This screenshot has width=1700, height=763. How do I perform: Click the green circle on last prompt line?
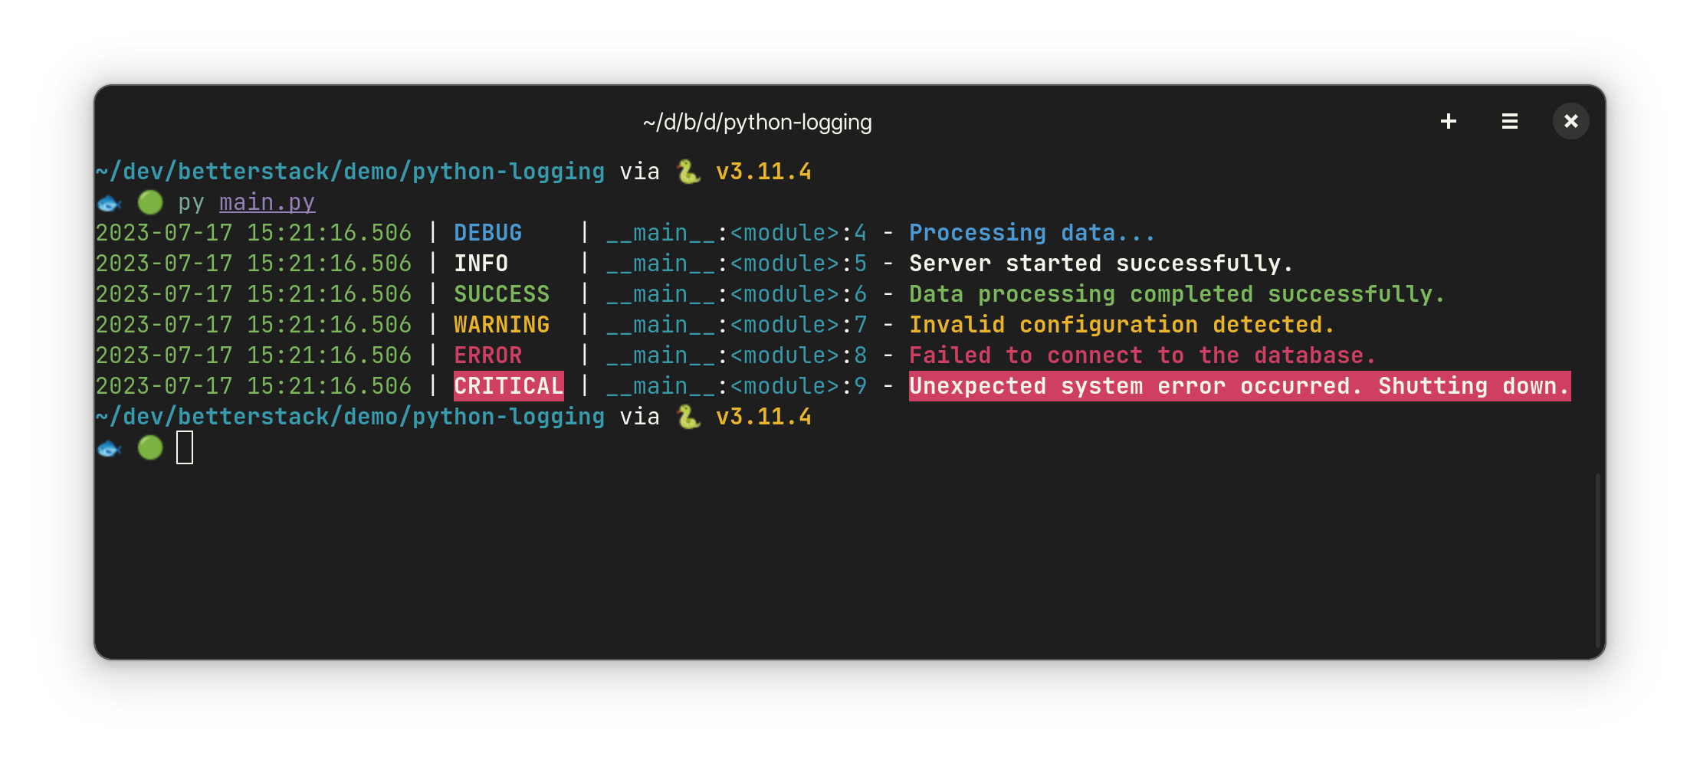(x=150, y=447)
